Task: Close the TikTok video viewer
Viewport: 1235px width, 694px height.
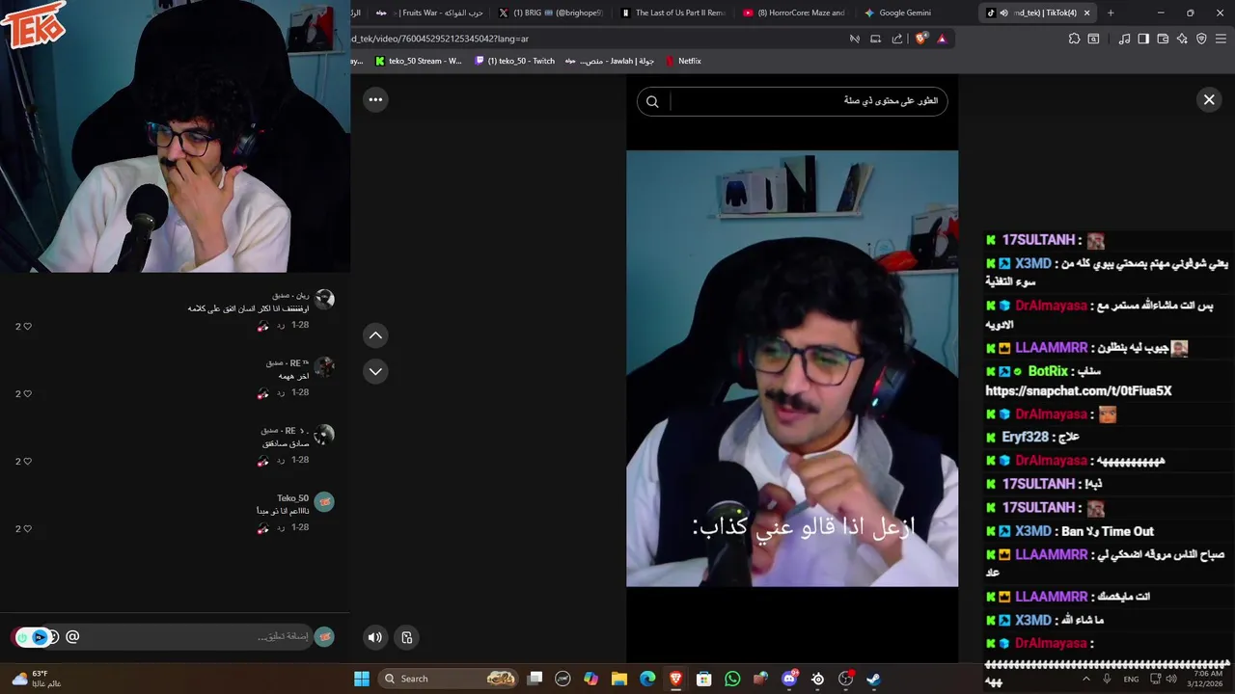Action: 1209,99
